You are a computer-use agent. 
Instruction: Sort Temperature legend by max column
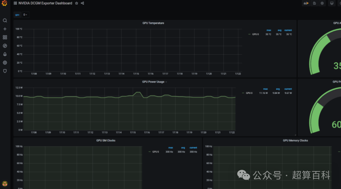coord(269,30)
